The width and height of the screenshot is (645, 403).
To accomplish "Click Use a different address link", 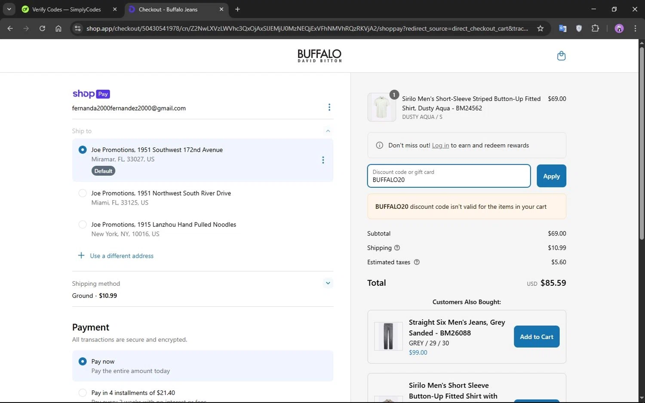I will click(x=122, y=256).
